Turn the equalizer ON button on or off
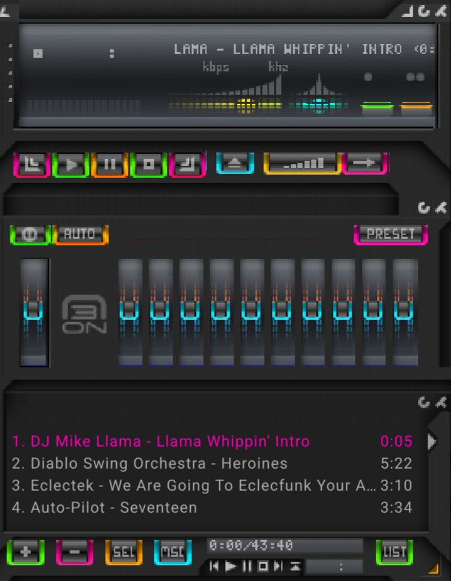 (30, 234)
